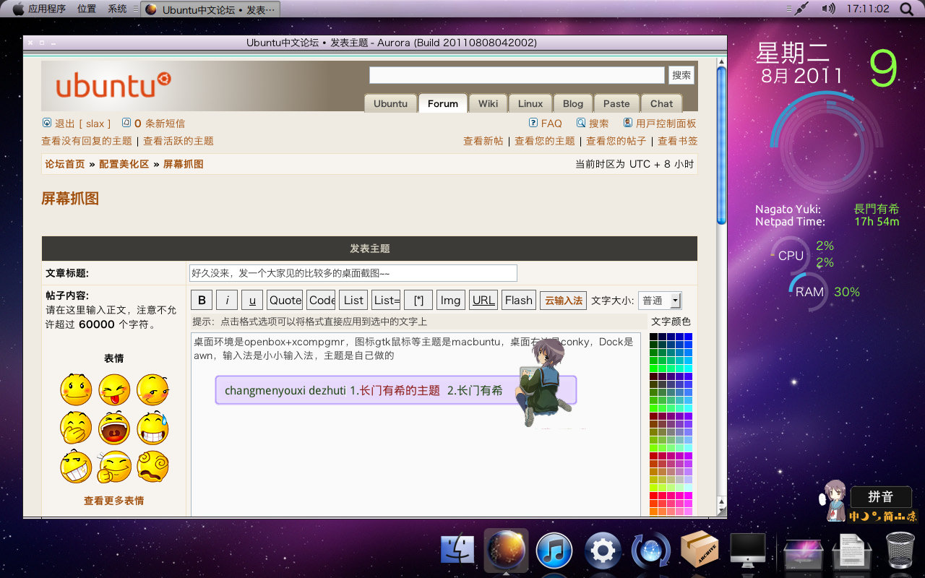Insert the dizzy swirl-eyes emoticon

(x=152, y=466)
